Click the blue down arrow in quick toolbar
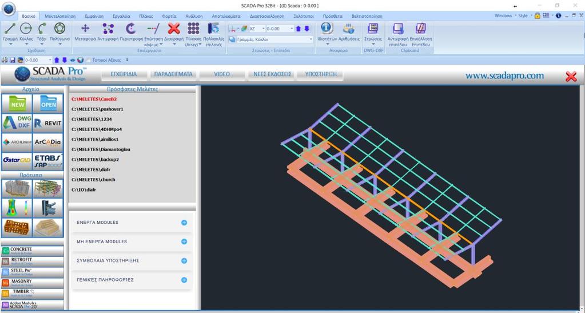Viewport: 585px width, 313px height. pyautogui.click(x=64, y=60)
